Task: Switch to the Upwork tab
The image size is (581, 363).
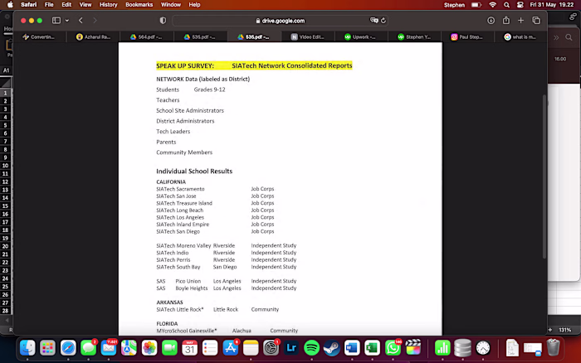Action: click(359, 37)
